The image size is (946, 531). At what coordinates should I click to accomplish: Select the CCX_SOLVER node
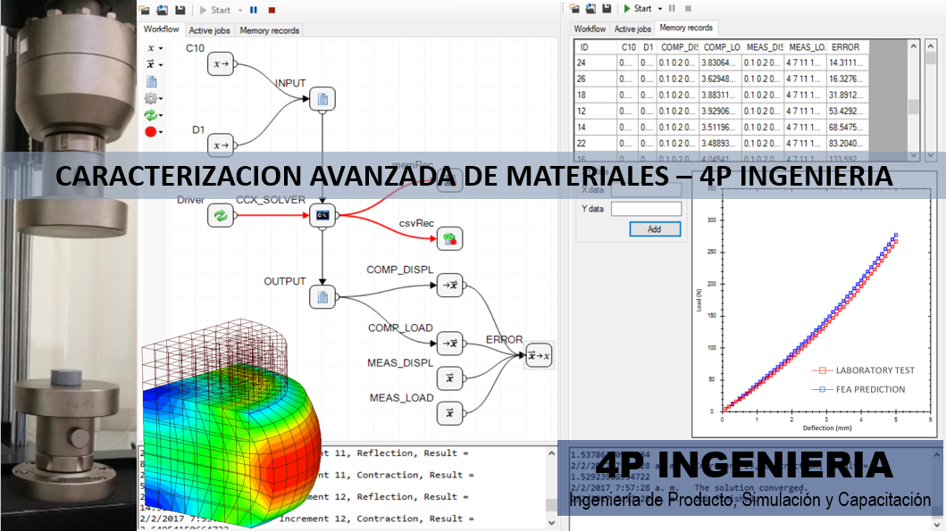pos(322,215)
